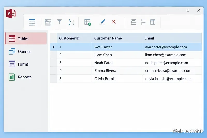Click the Customer Name column header

pos(117,38)
